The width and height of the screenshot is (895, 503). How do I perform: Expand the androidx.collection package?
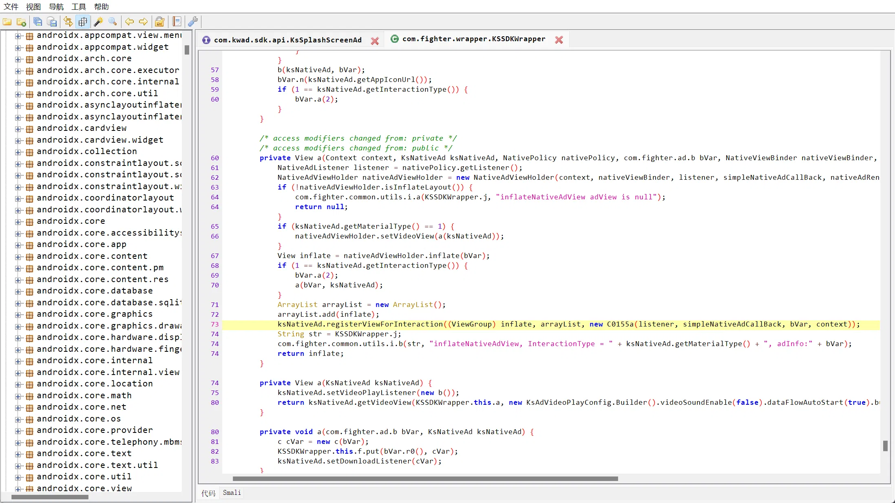tap(18, 152)
